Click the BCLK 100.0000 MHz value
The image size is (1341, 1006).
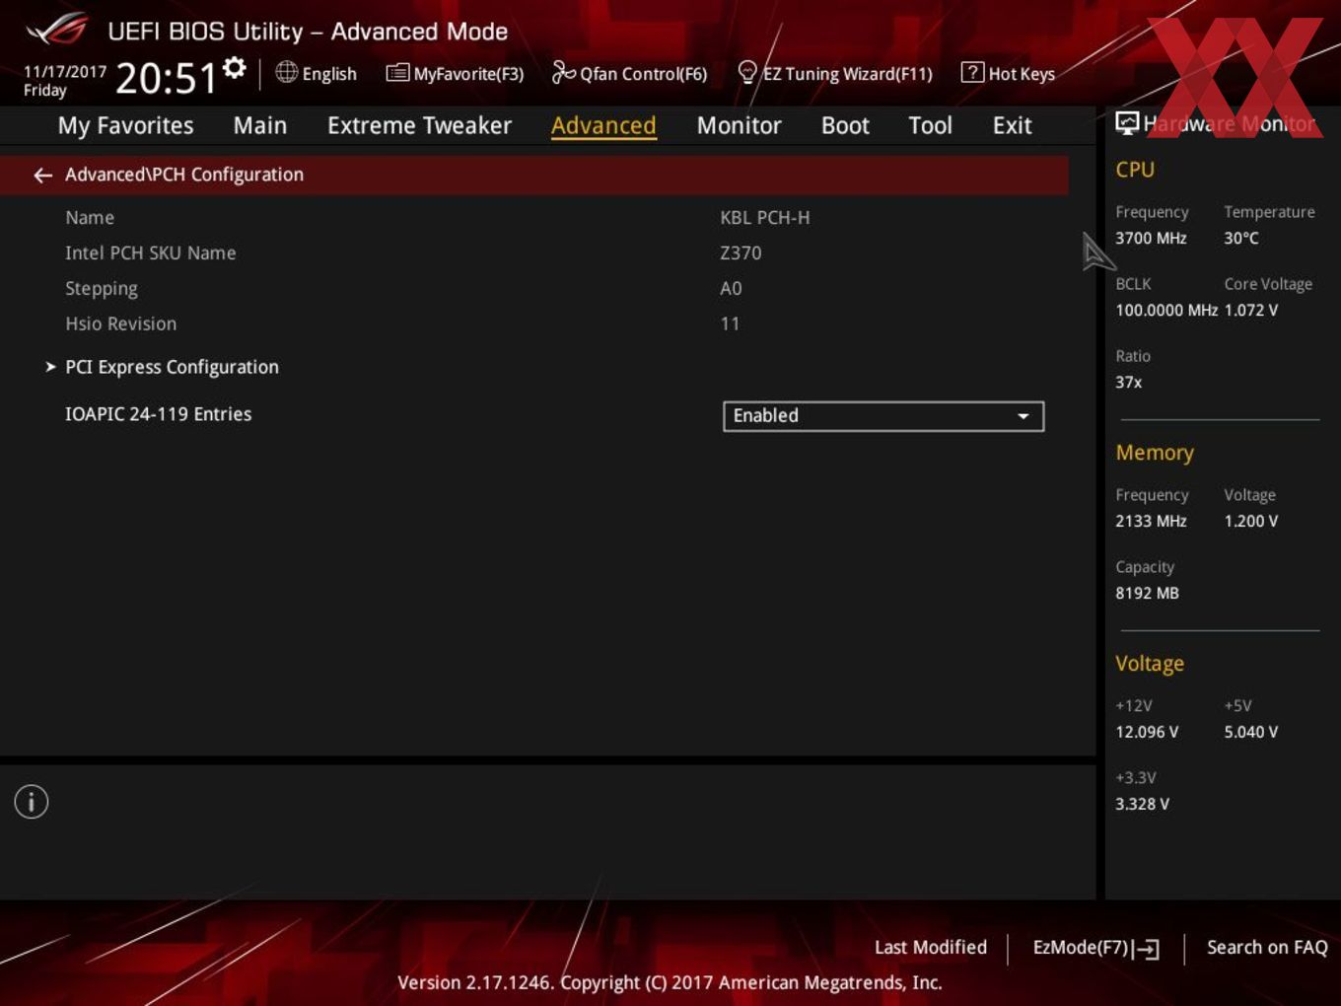1166,310
